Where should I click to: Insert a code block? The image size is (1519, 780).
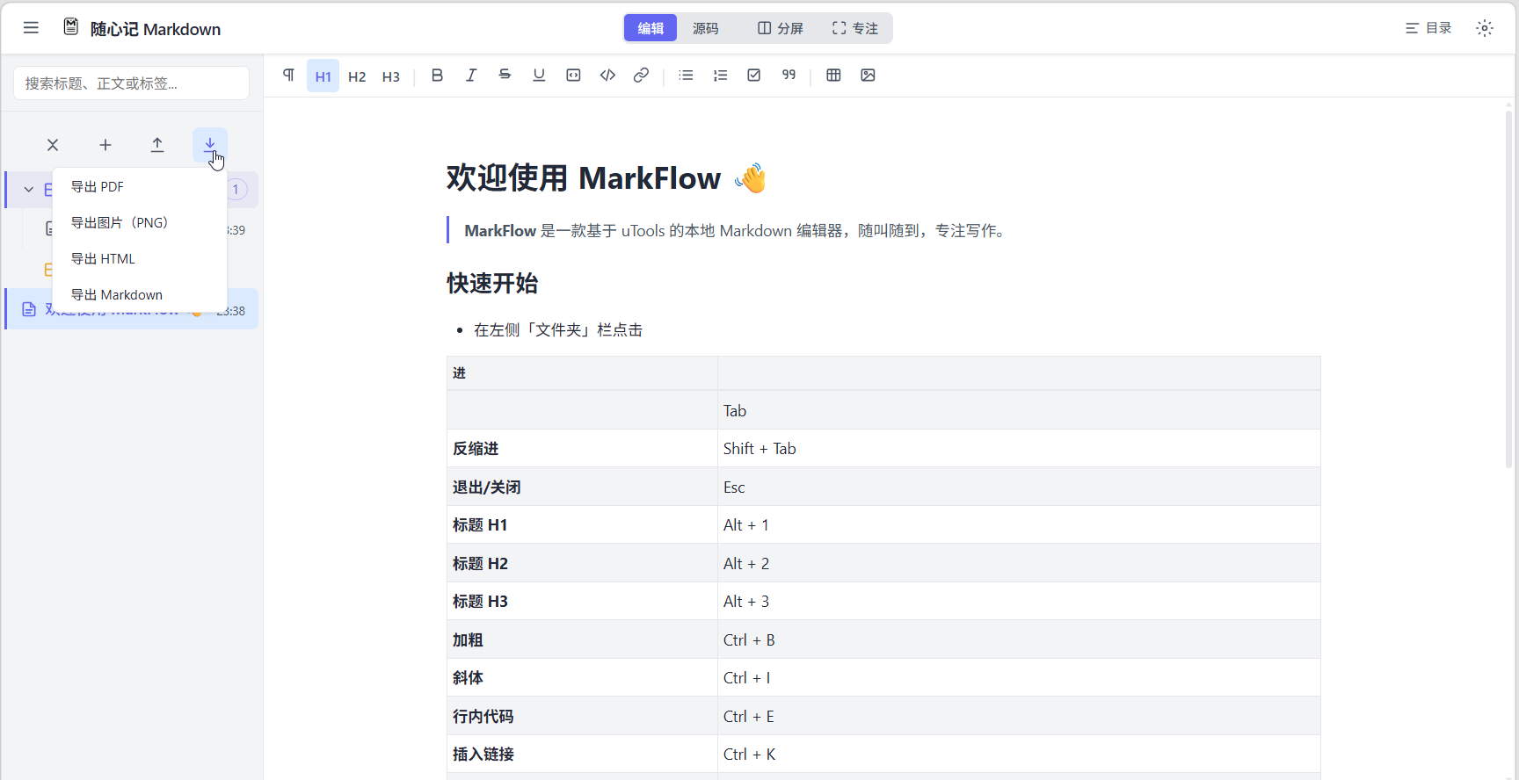coord(573,76)
